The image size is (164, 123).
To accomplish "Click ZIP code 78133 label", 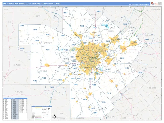I will pyautogui.click(x=106, y=25).
